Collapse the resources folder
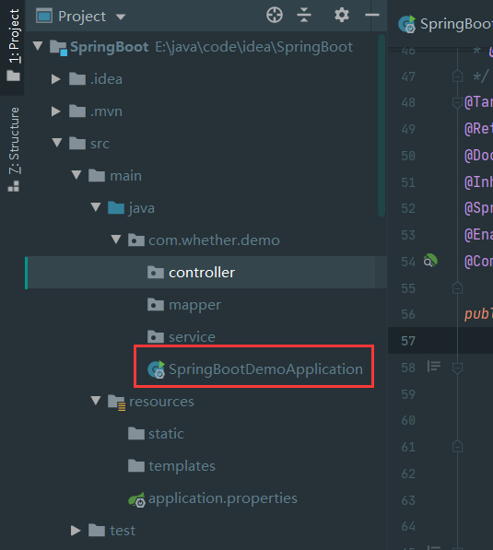493x550 pixels. click(96, 401)
